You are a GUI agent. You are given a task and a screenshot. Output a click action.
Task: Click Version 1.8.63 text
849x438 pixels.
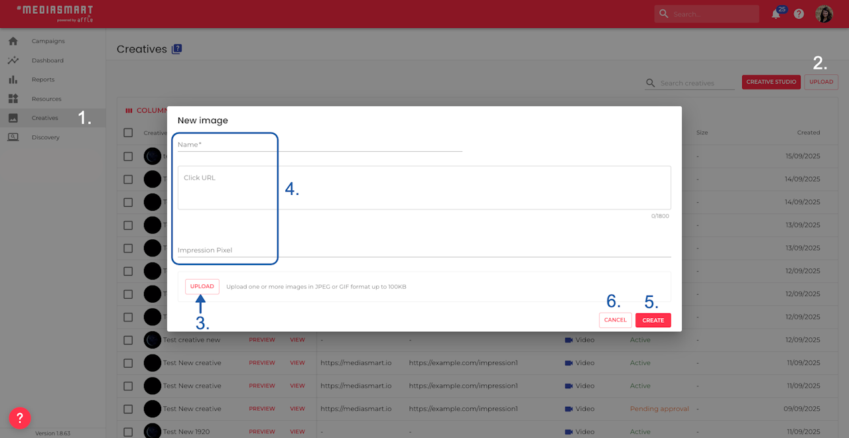tap(52, 433)
